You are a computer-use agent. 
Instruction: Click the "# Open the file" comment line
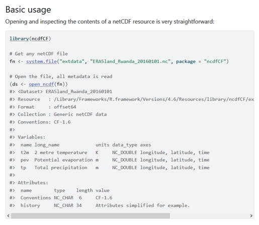pyautogui.click(x=61, y=77)
